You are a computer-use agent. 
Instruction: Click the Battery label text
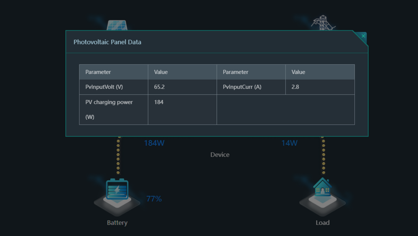(x=117, y=223)
